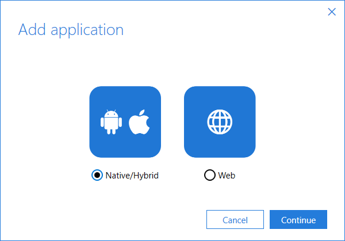Click the Web label text
This screenshot has height=241, width=345.
coord(227,176)
